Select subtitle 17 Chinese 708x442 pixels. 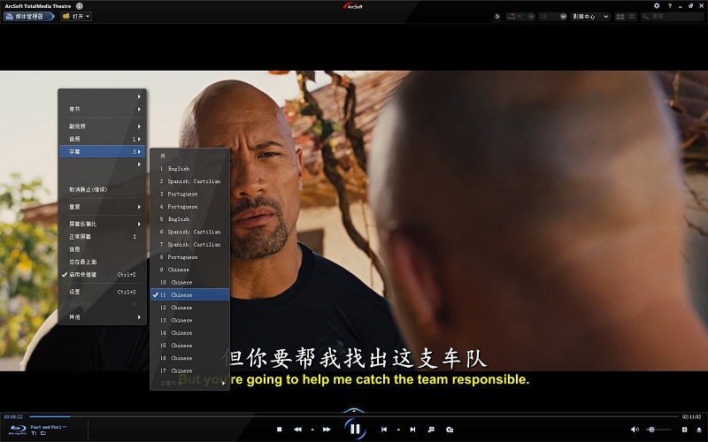coord(189,370)
